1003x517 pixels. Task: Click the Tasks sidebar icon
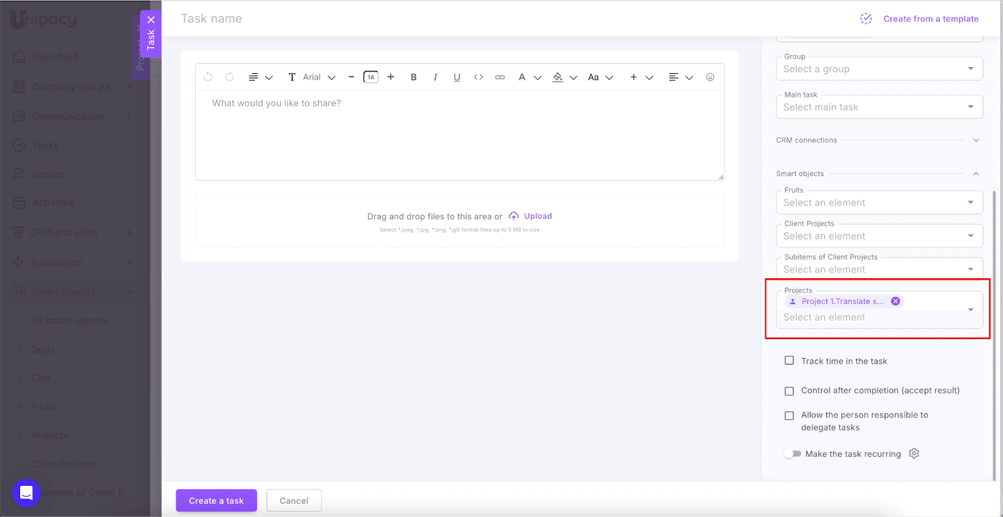[19, 145]
